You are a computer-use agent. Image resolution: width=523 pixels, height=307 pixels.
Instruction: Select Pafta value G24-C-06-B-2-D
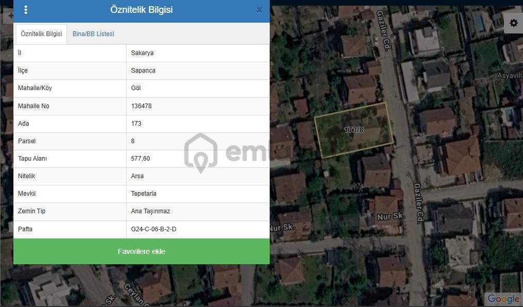[x=153, y=229]
